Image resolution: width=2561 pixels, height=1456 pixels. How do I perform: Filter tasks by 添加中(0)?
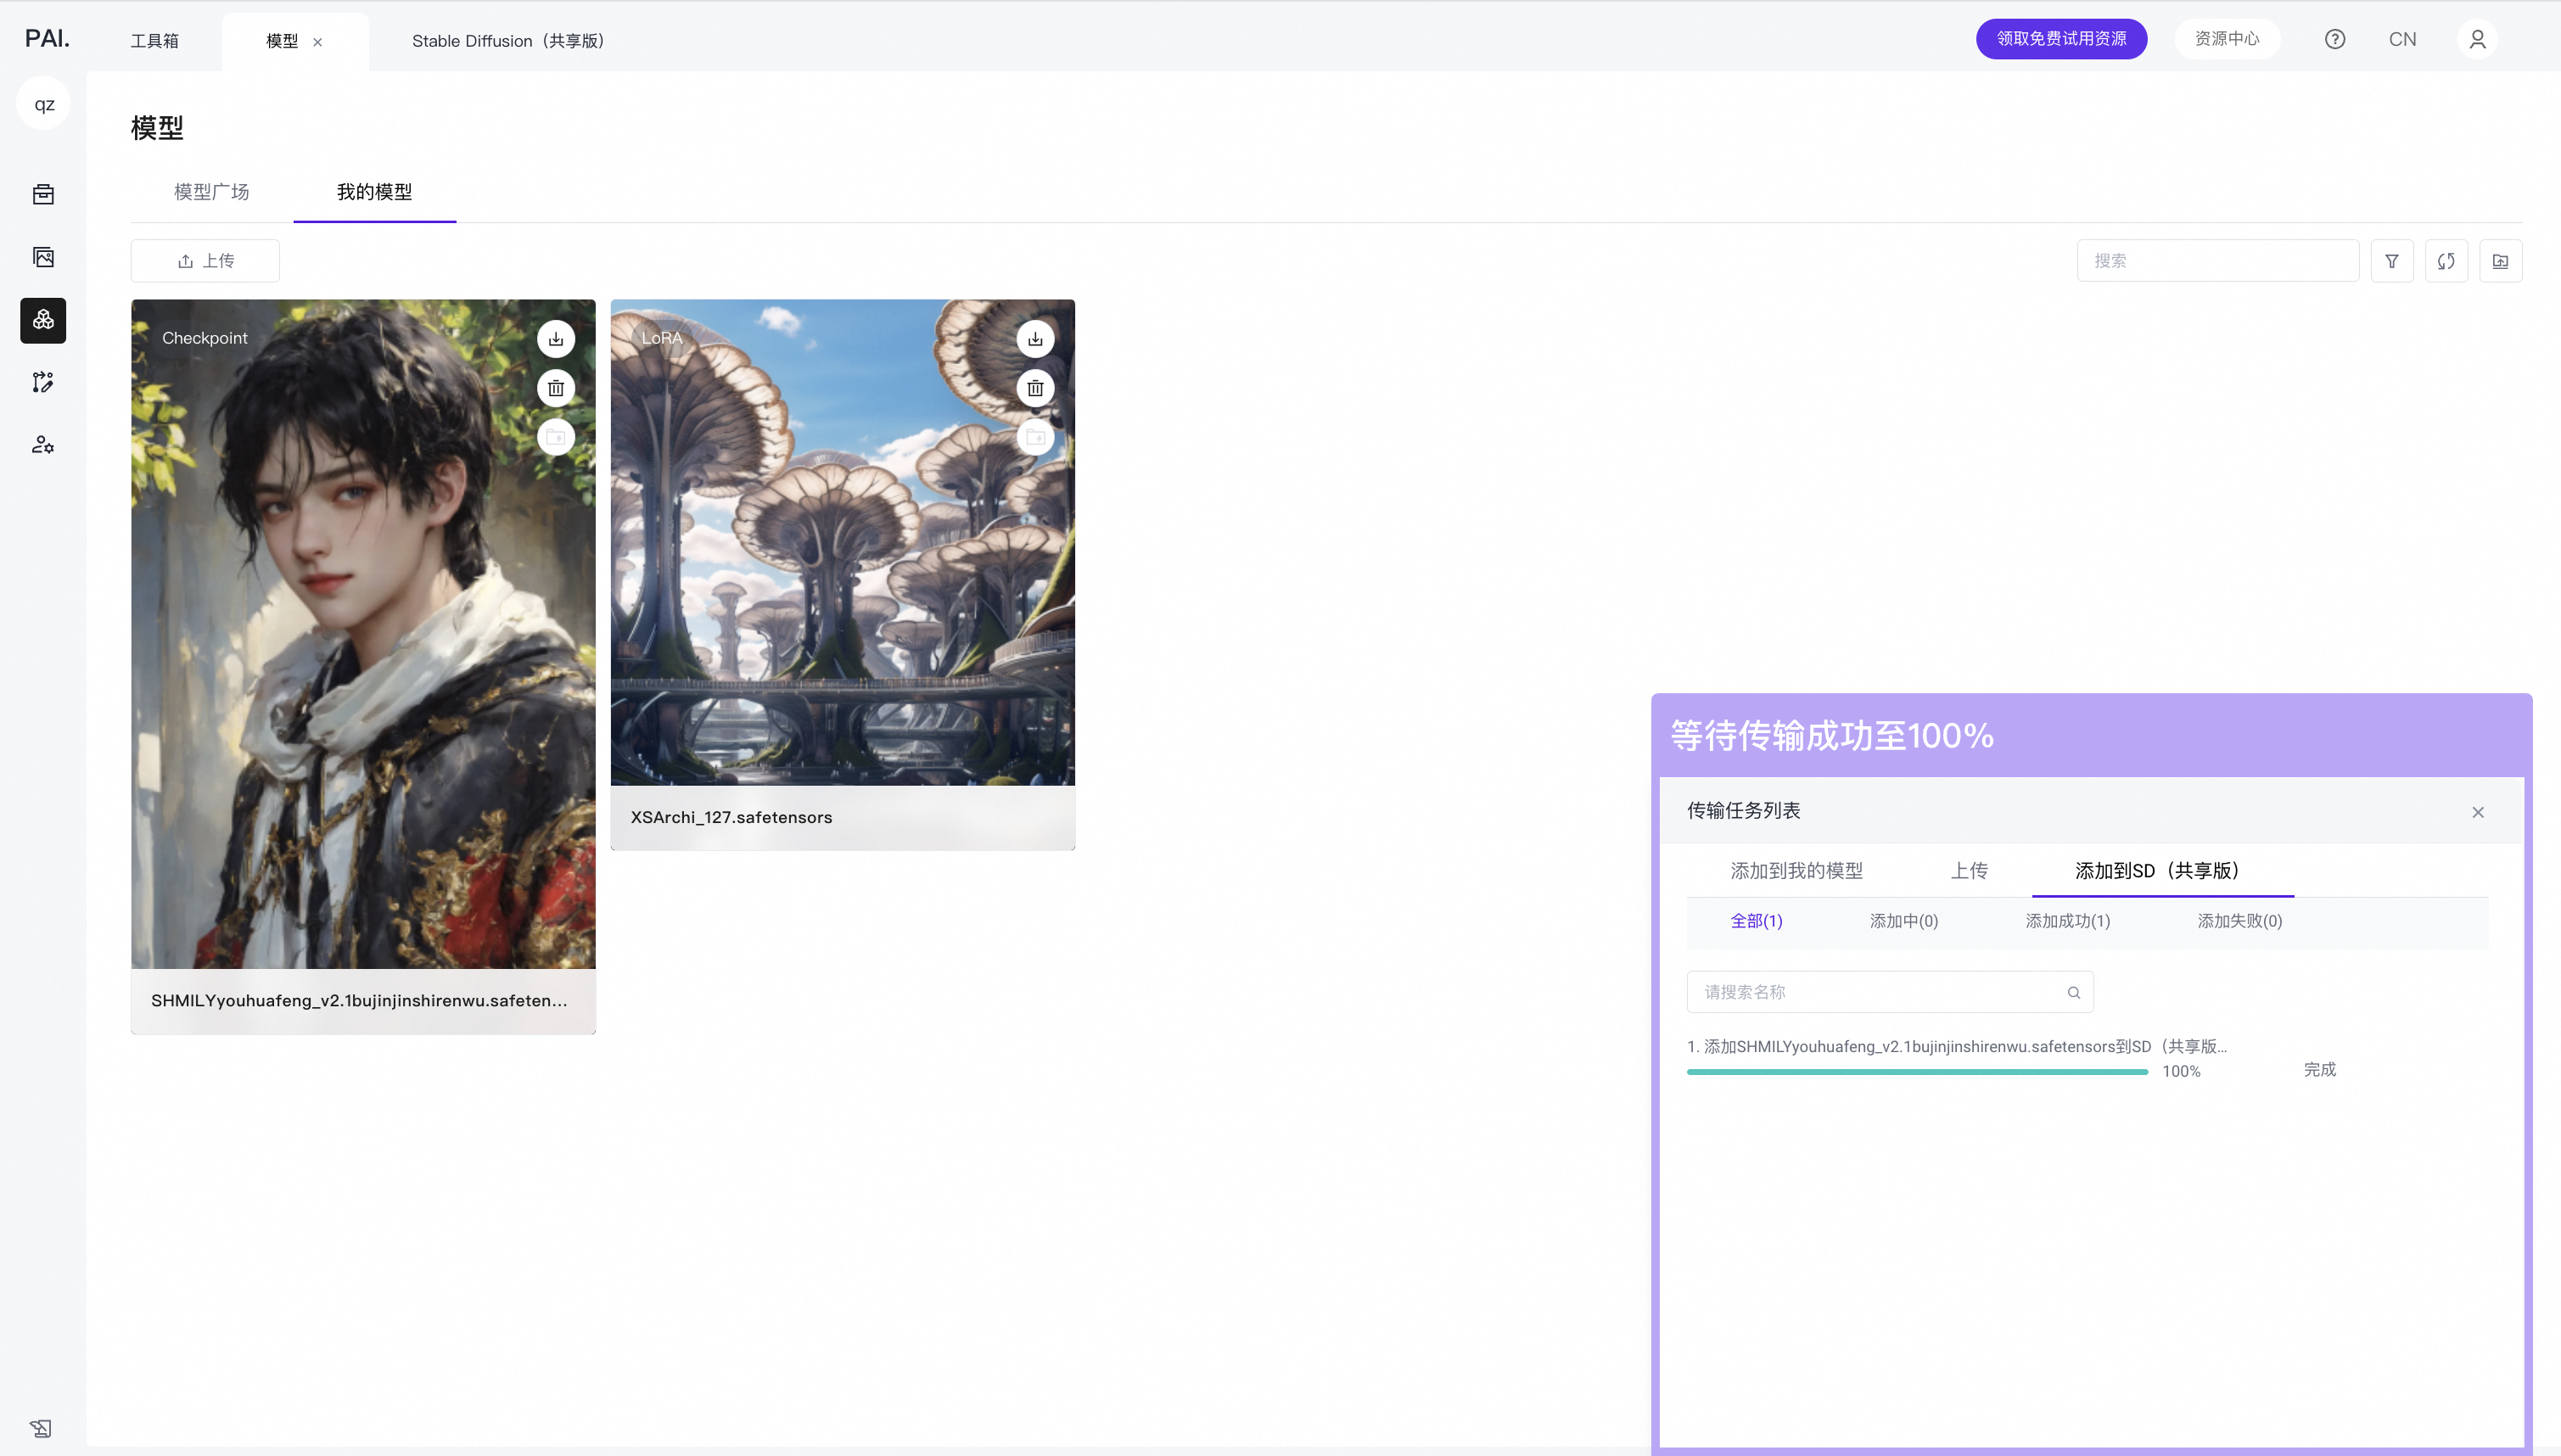pos(1904,921)
